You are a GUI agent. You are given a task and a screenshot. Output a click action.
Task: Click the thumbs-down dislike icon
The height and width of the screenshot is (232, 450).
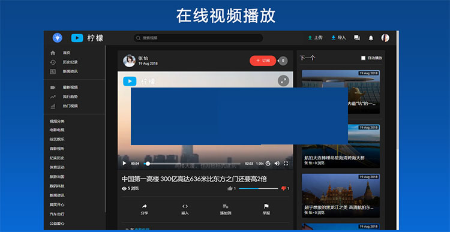[284, 188]
